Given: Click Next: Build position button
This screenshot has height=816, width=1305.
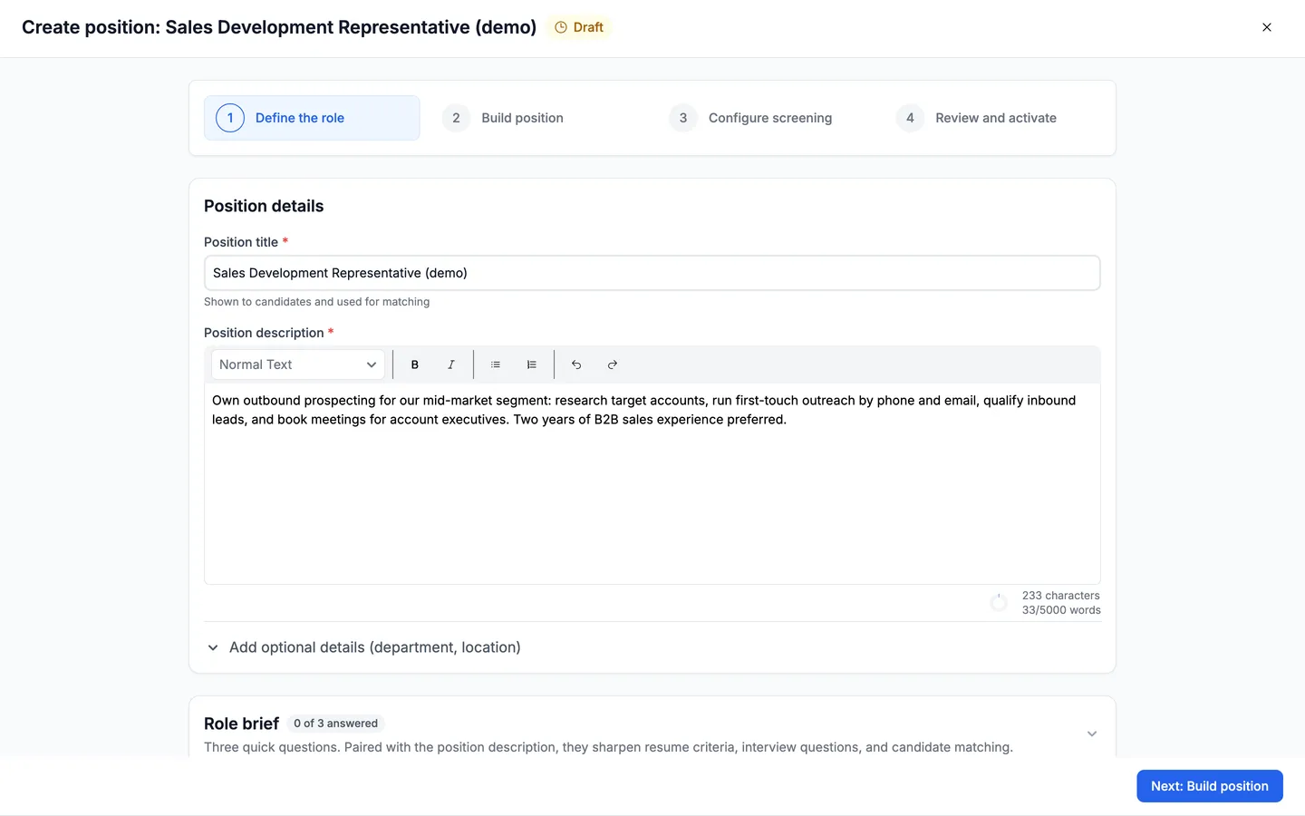Looking at the screenshot, I should tap(1210, 786).
